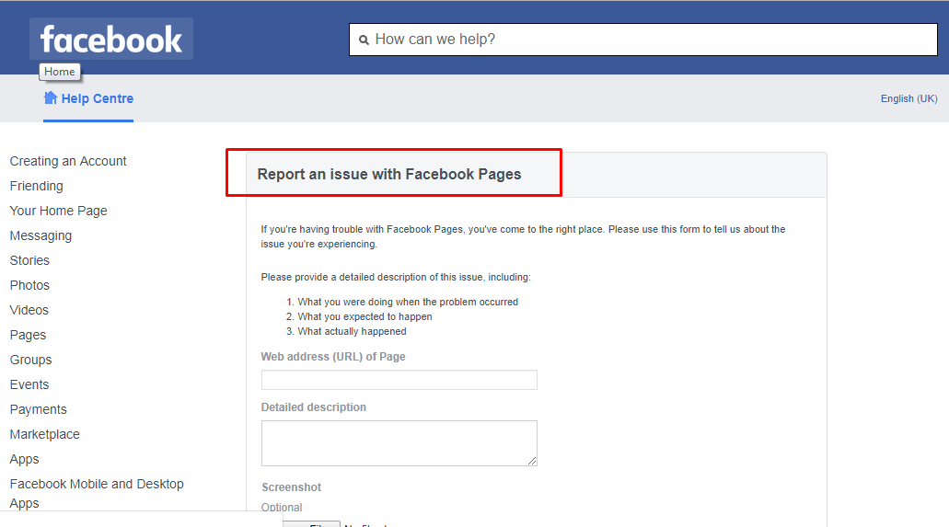Viewport: 949px width, 527px height.
Task: Focus the 'How can we help?' search box
Action: (x=643, y=40)
